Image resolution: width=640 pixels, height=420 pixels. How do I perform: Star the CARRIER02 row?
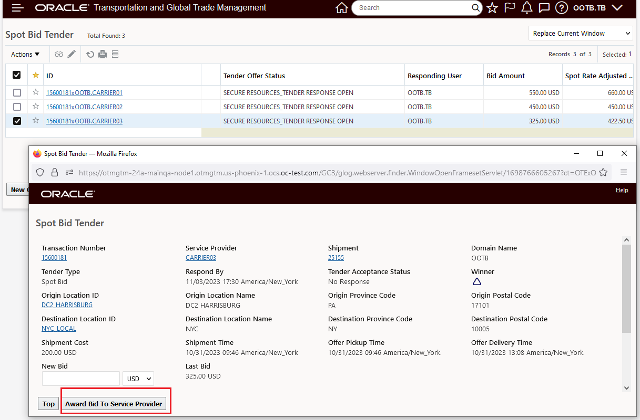click(x=36, y=107)
